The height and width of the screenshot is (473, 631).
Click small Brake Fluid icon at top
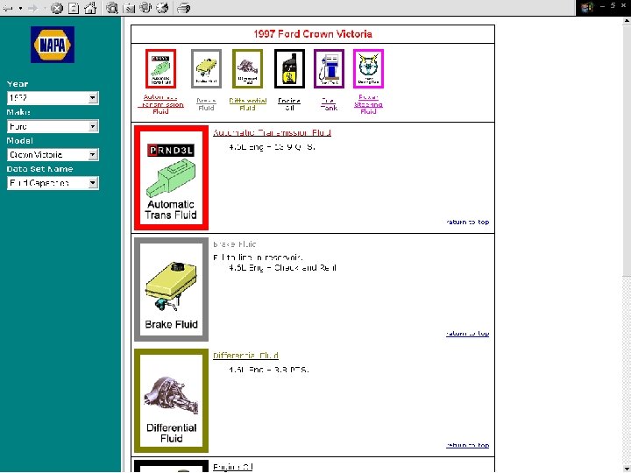207,69
